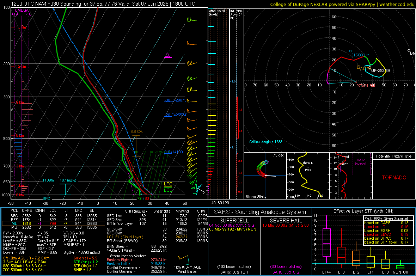The height and width of the screenshot is (276, 416).
Task: Click the -30 C=29873' height label
Action: click(x=176, y=100)
